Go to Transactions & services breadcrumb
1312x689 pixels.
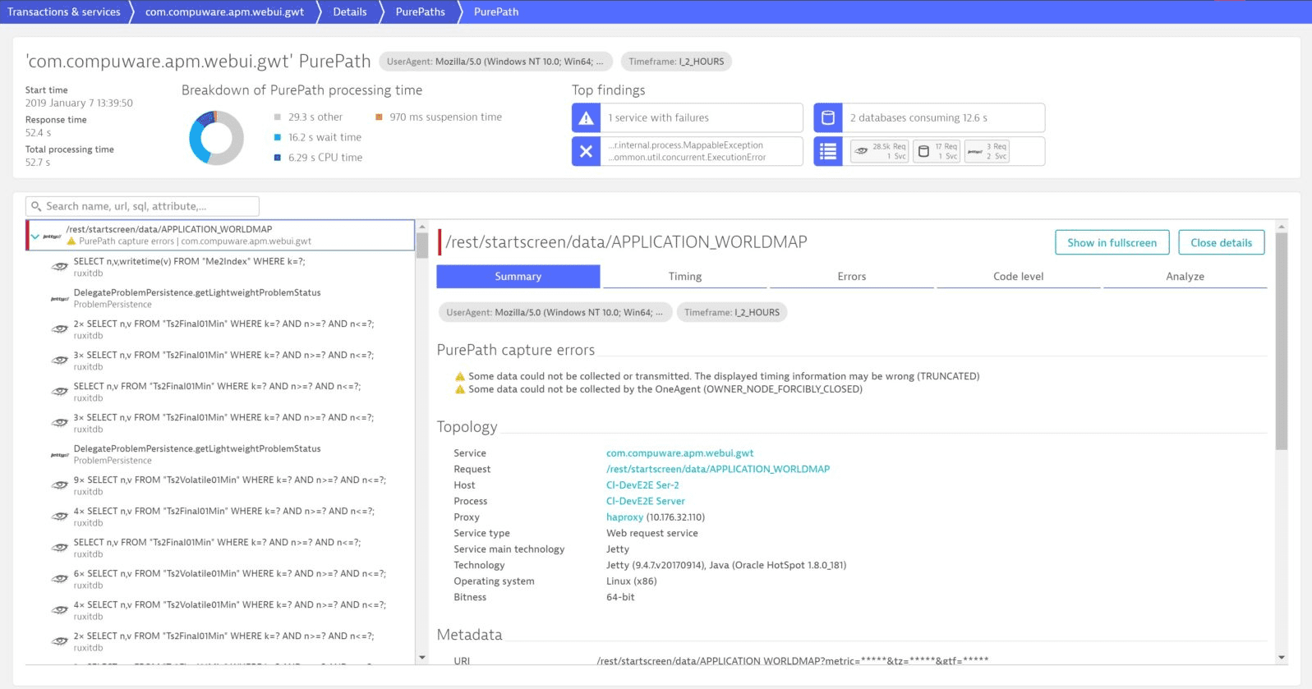point(64,11)
